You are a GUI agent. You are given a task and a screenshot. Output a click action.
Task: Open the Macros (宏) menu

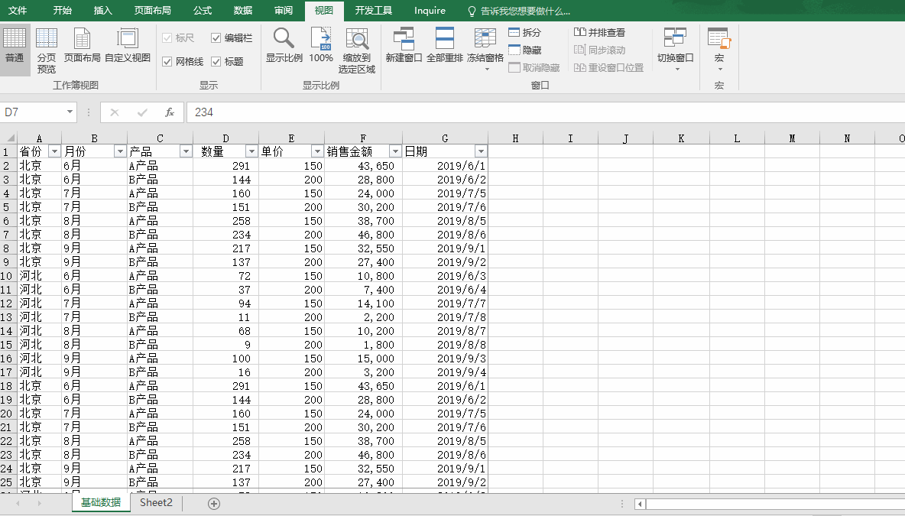[719, 49]
